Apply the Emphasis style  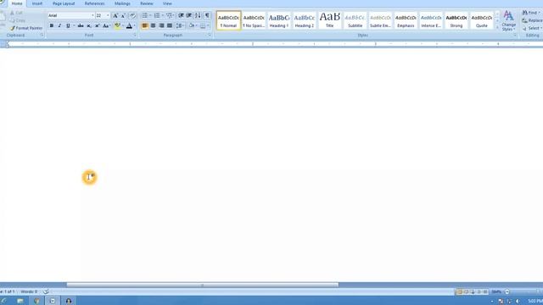[406, 20]
